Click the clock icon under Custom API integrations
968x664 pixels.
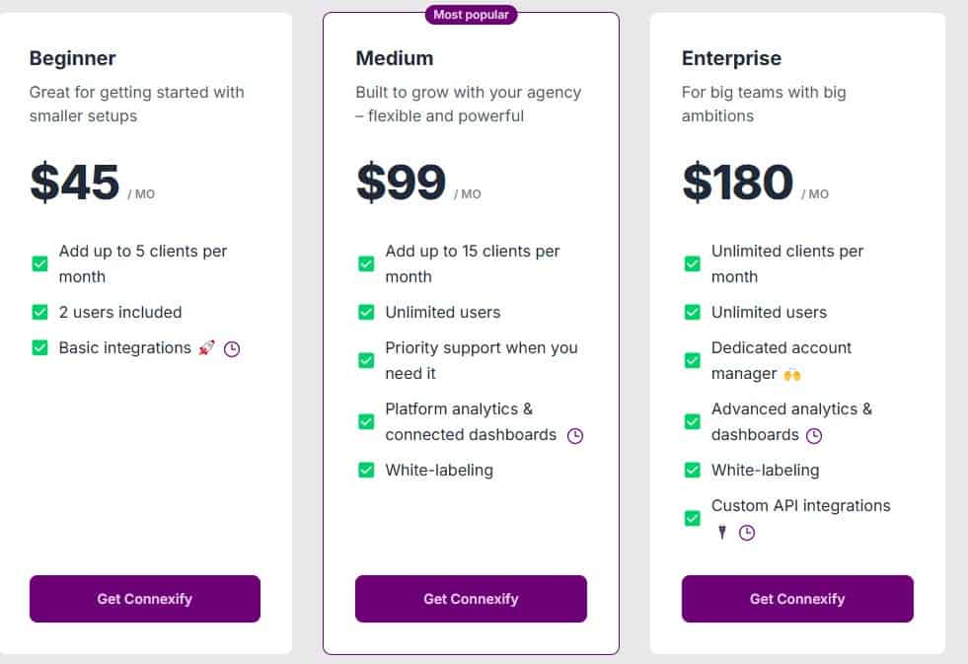point(747,533)
